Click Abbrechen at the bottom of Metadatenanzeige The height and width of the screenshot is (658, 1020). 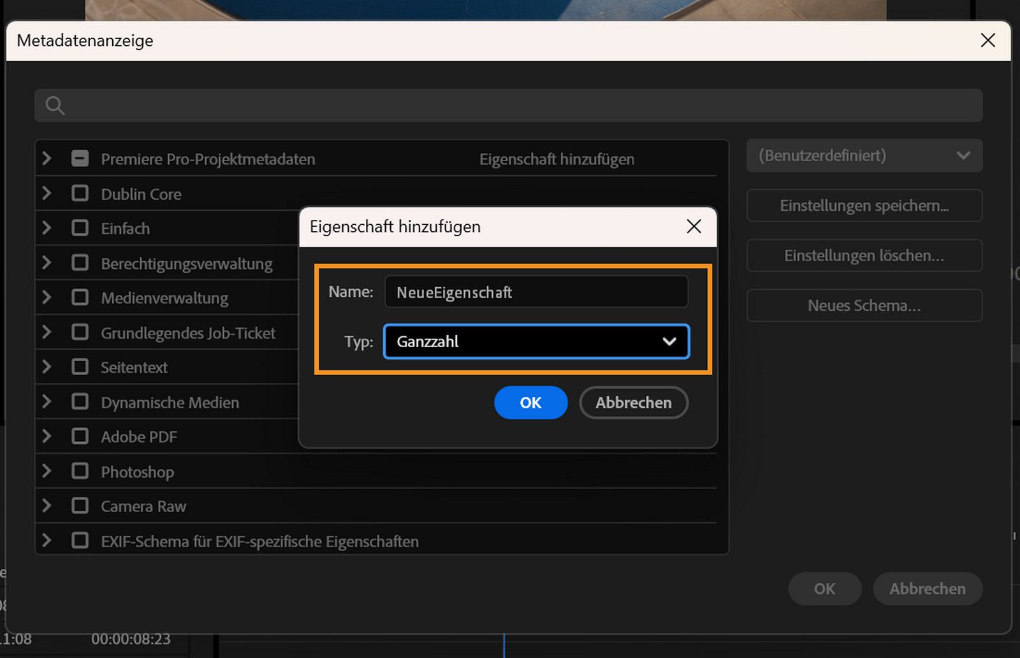tap(928, 589)
